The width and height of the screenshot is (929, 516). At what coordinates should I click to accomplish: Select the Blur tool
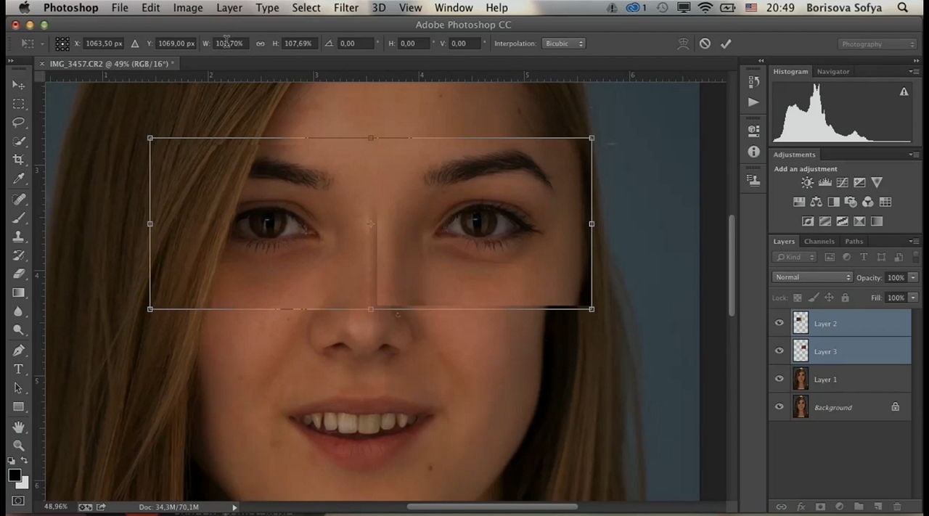pyautogui.click(x=19, y=312)
